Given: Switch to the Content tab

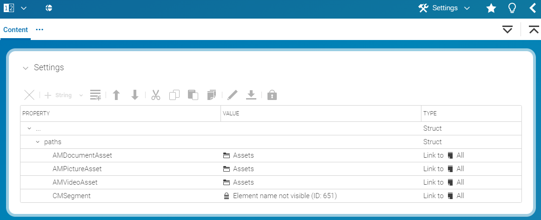Looking at the screenshot, I should coord(15,30).
